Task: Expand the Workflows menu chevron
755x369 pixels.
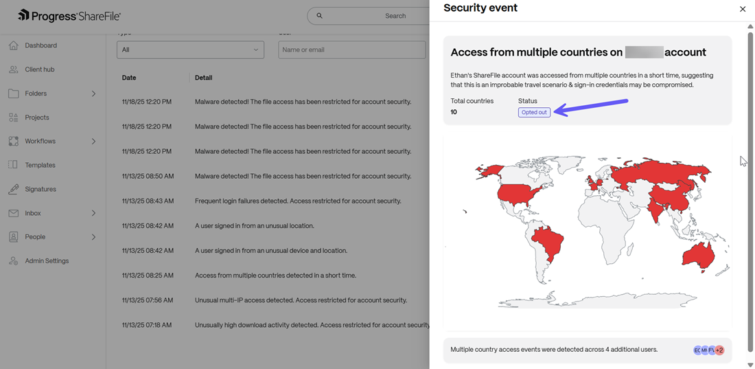Action: tap(94, 142)
